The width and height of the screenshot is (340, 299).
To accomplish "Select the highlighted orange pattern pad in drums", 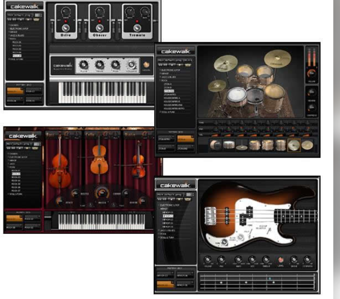I will point(185,138).
